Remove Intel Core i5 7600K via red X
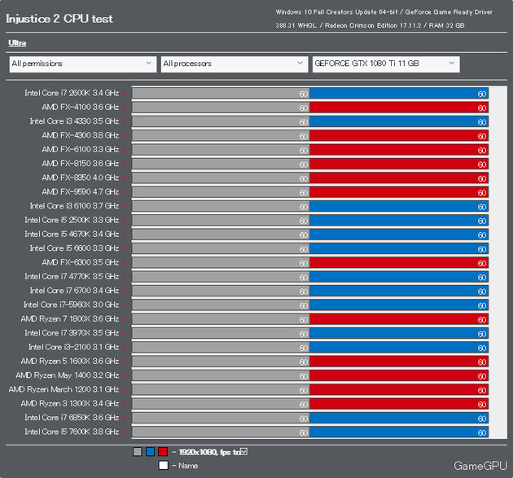The height and width of the screenshot is (478, 513). click(124, 432)
